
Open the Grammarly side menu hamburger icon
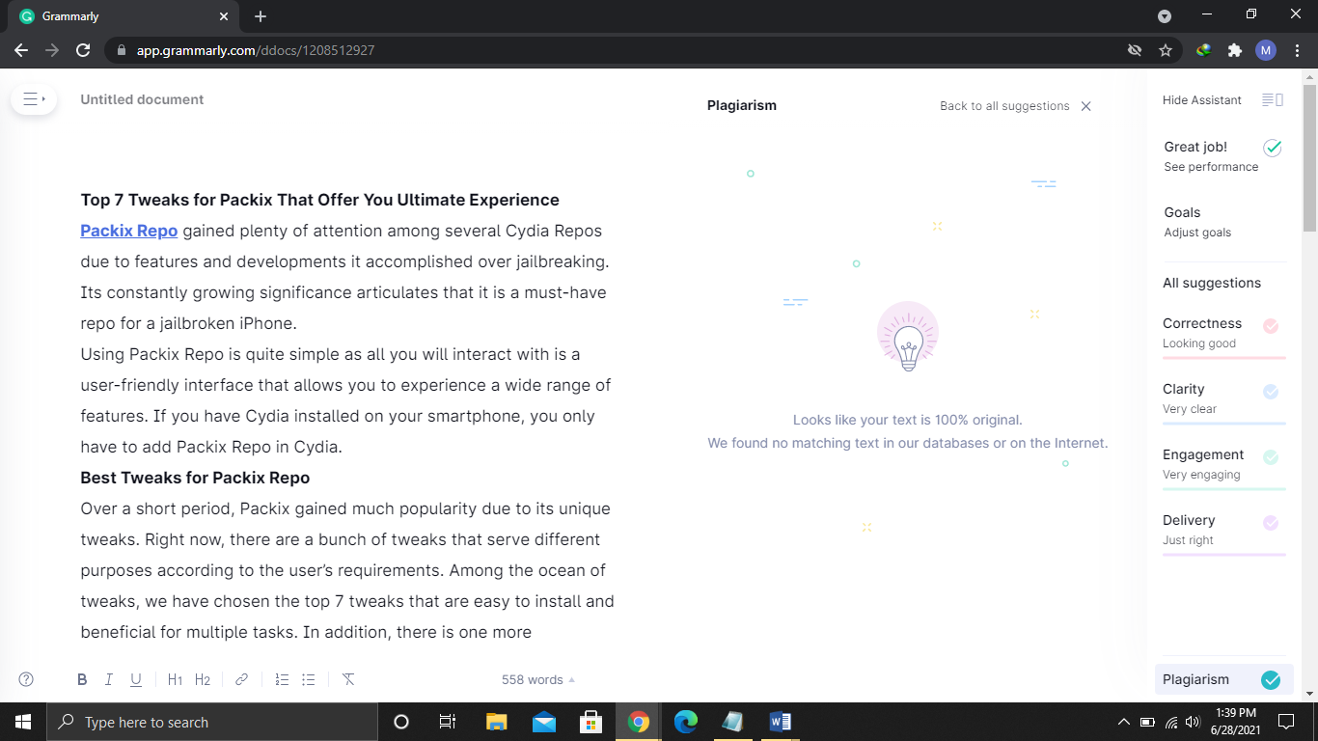(34, 98)
